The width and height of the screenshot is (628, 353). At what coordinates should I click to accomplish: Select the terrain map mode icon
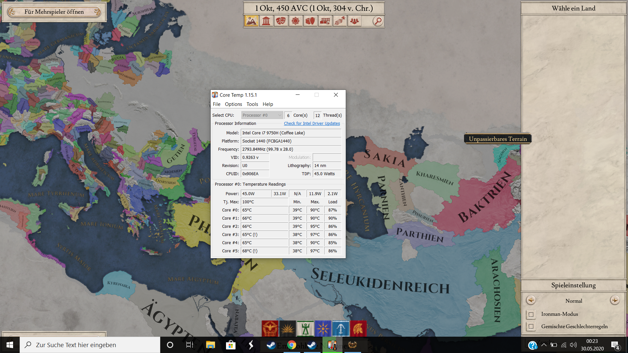click(251, 21)
